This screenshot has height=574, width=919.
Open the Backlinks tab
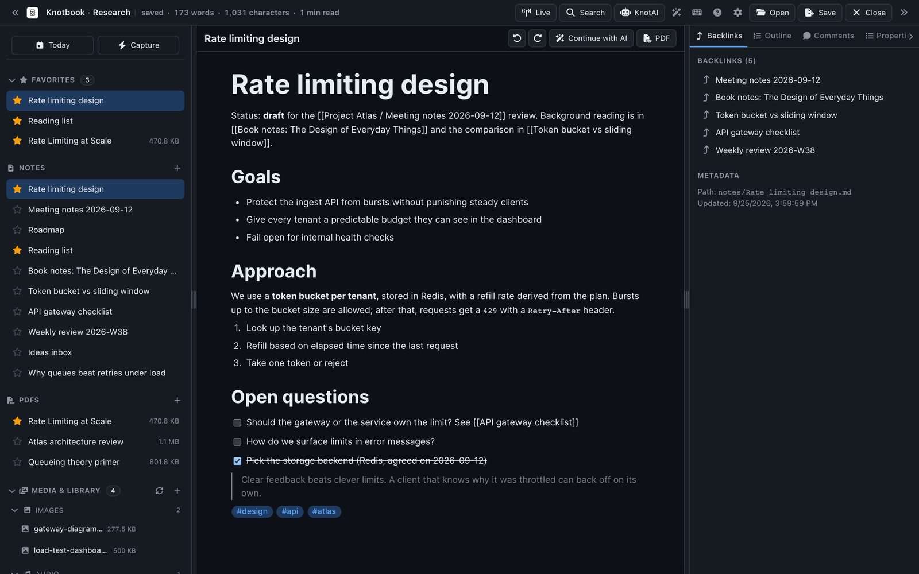(719, 36)
